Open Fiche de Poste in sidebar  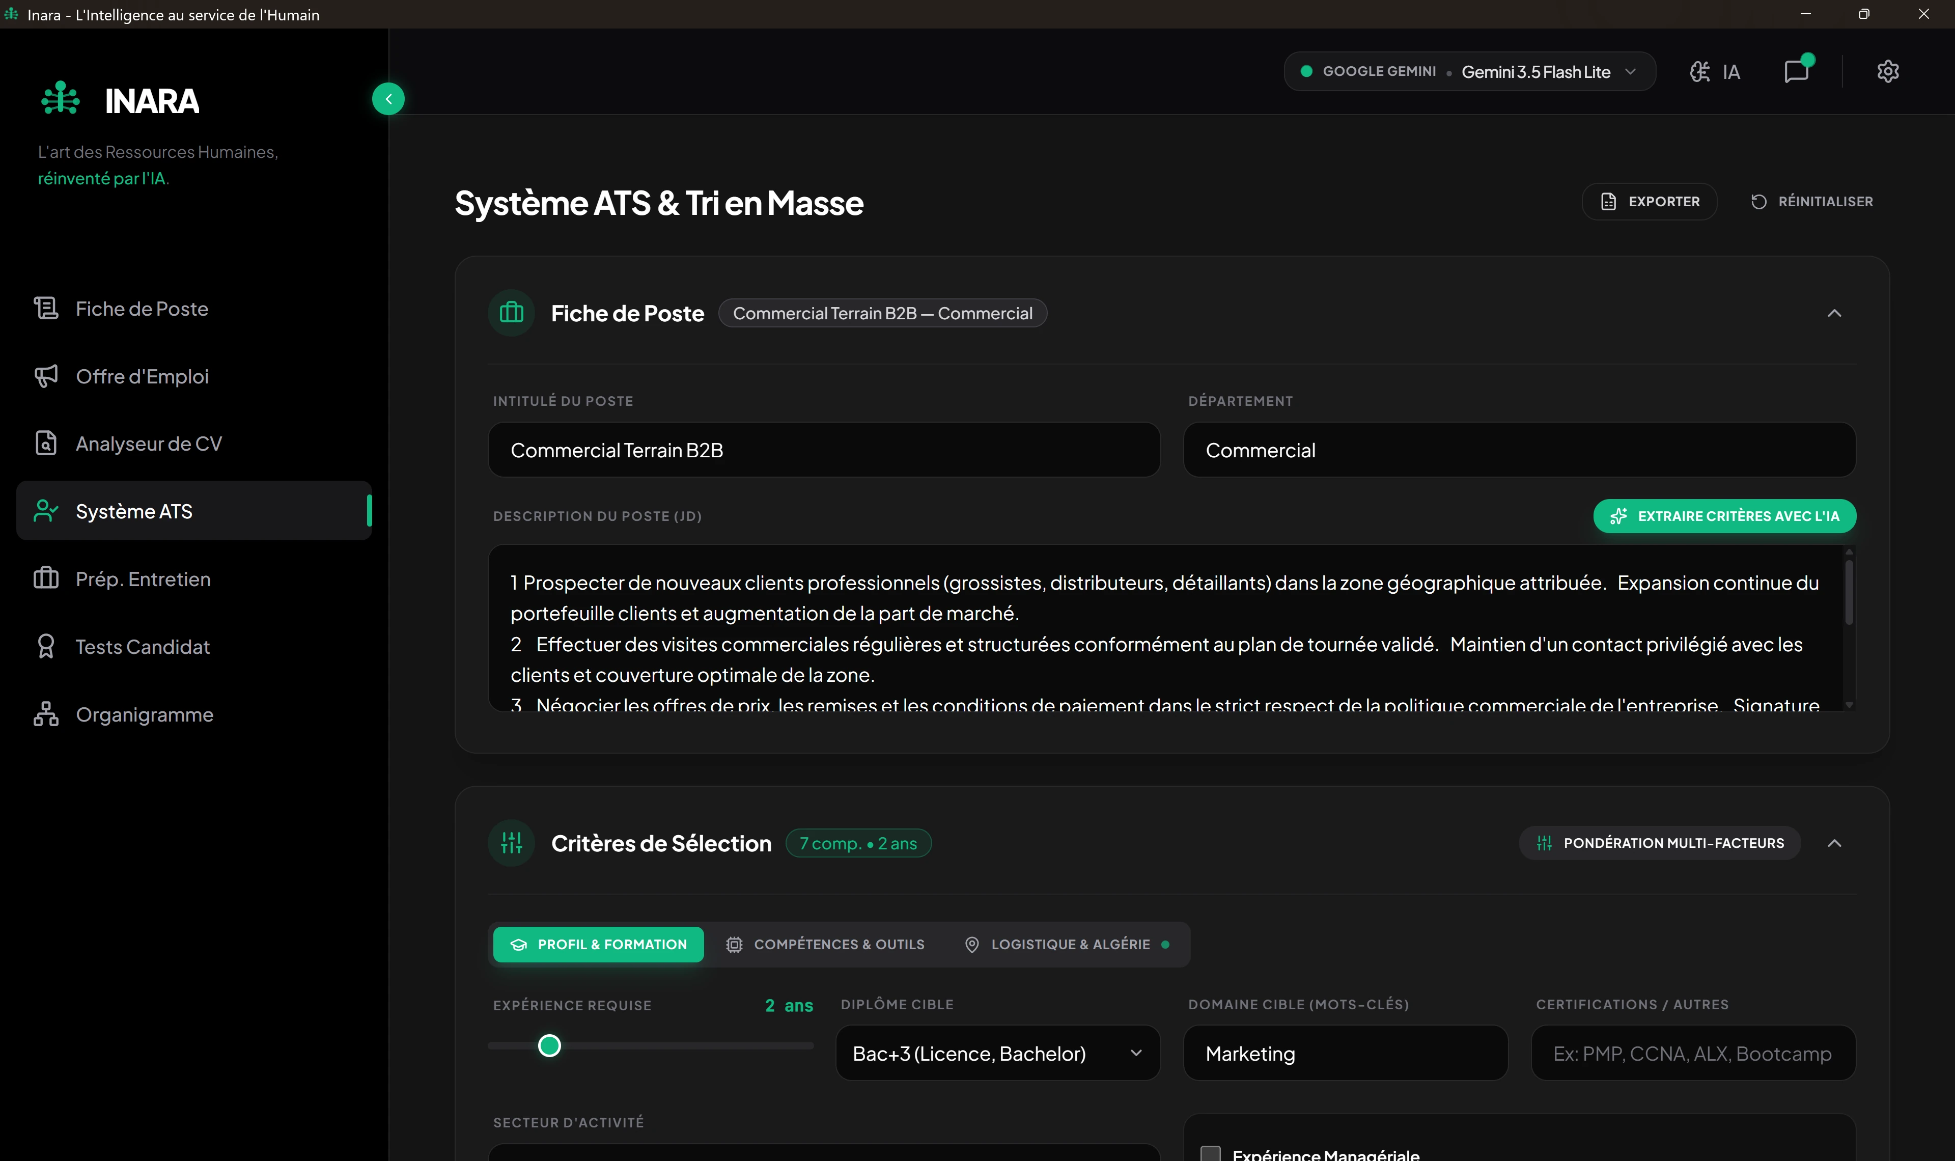click(194, 308)
